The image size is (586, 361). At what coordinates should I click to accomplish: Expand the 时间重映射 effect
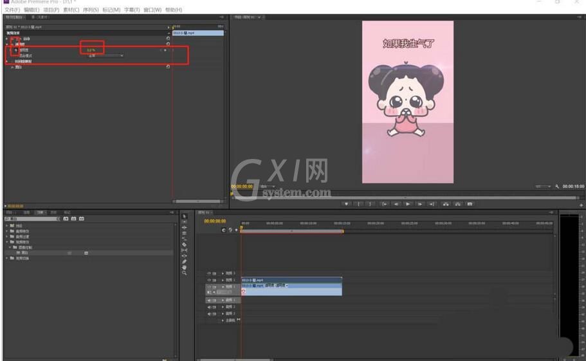[6, 61]
